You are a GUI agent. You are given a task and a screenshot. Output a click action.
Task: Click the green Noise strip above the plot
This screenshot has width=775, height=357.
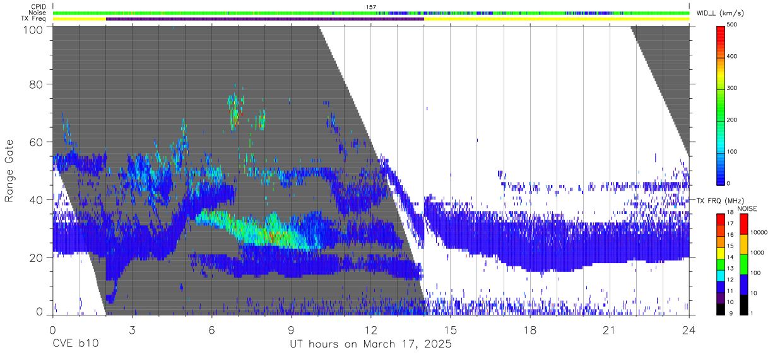[x=371, y=13]
